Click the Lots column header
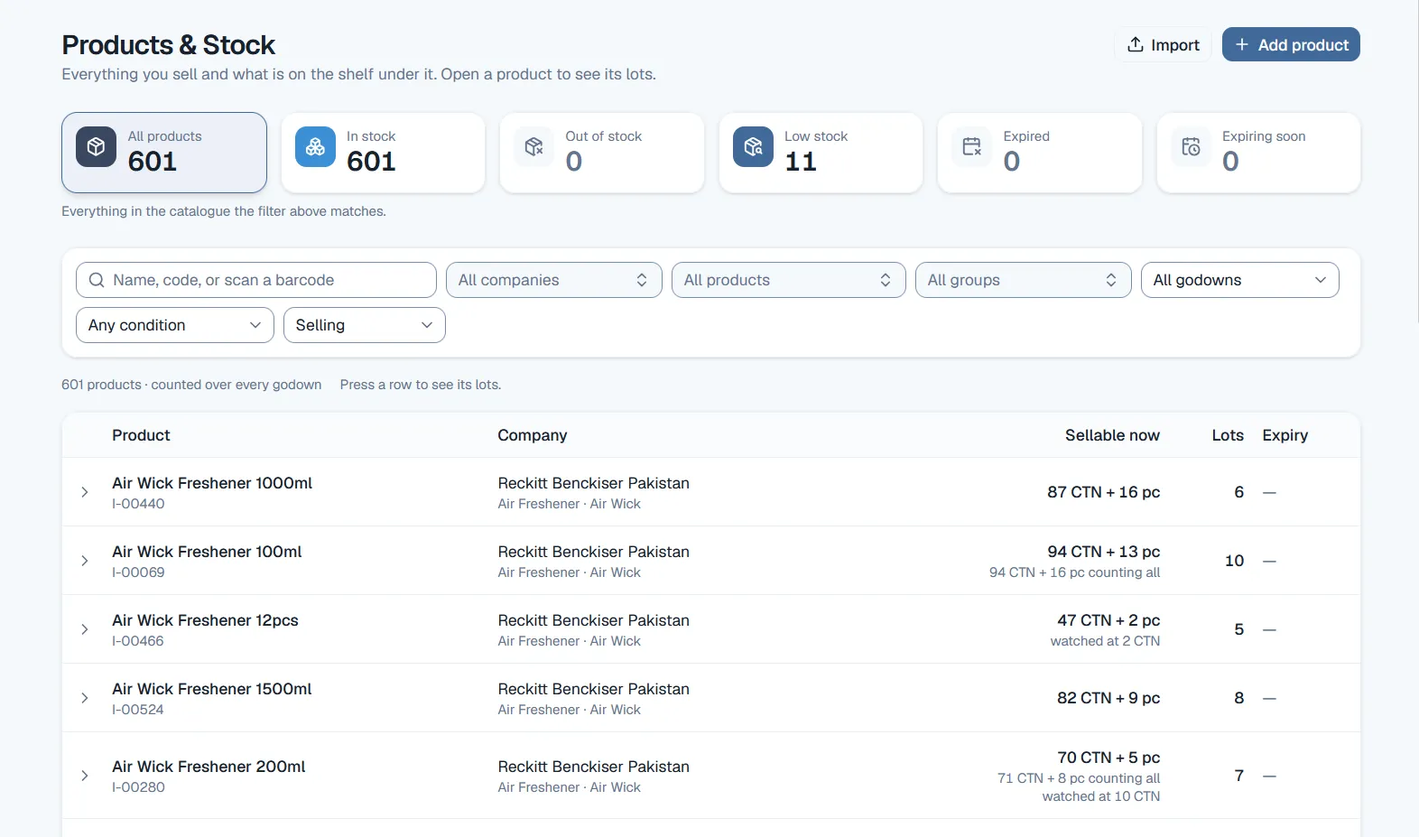The width and height of the screenshot is (1419, 837). pos(1228,435)
